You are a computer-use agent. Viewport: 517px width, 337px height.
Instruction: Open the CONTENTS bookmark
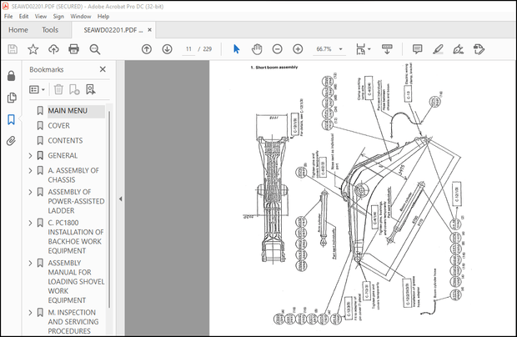(65, 140)
